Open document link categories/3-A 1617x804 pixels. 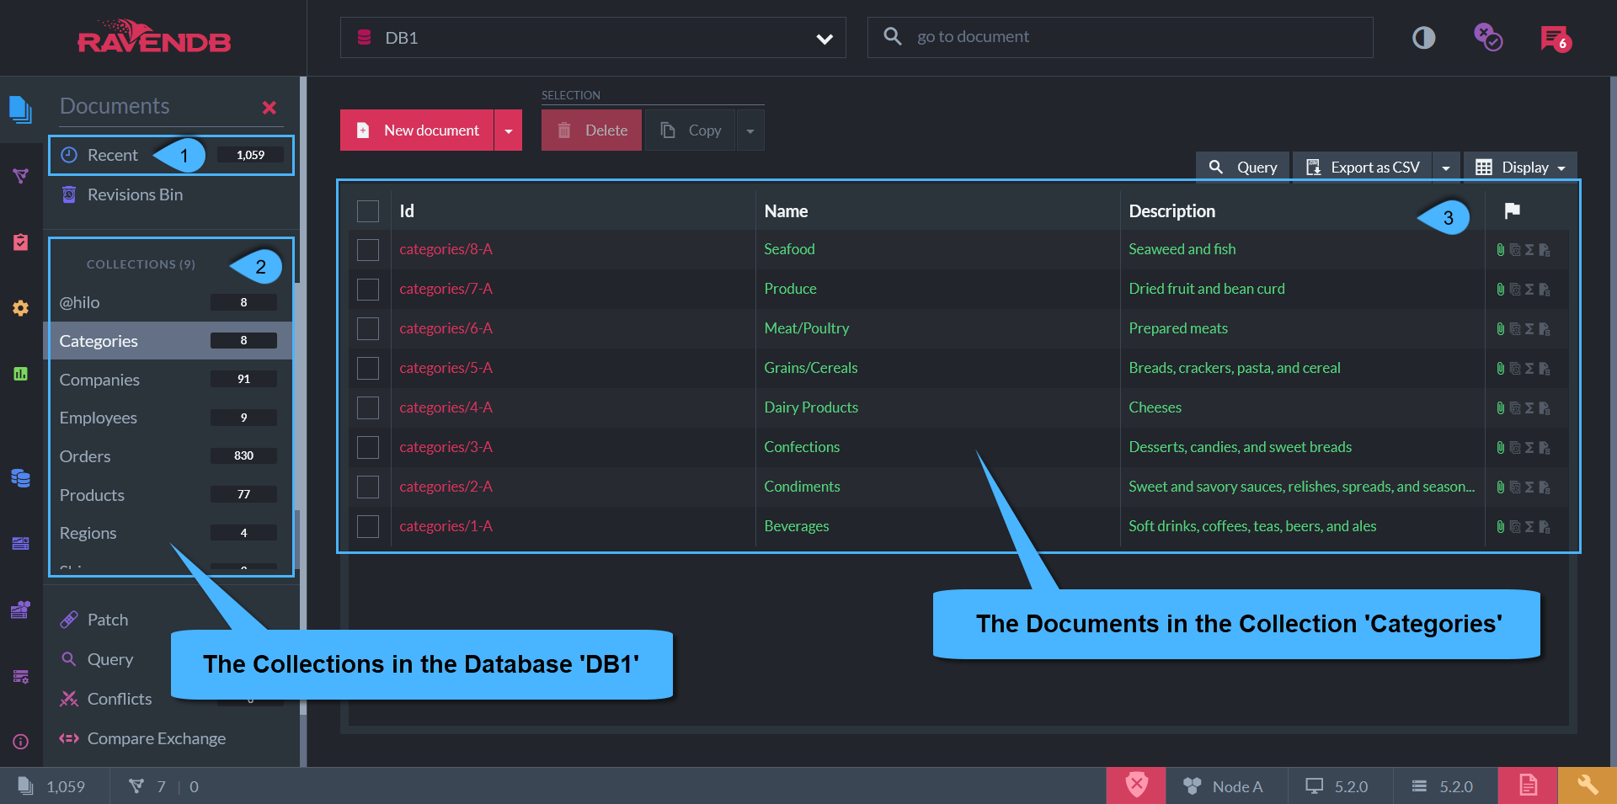[x=446, y=447]
